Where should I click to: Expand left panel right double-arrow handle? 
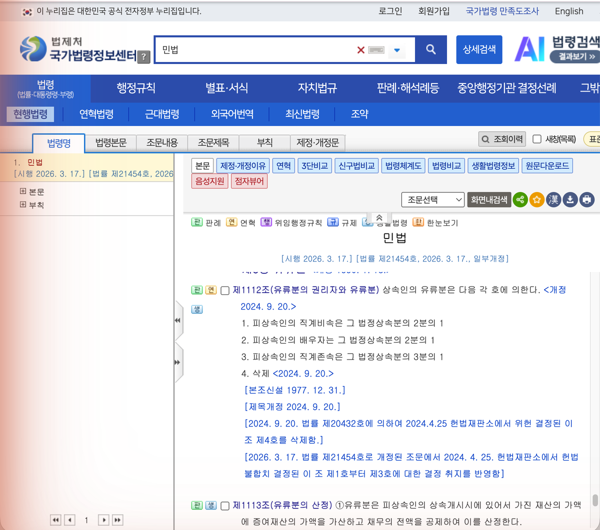[x=177, y=362]
